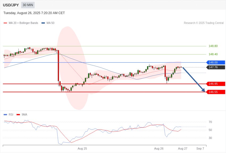Image resolution: width=226 pixels, height=153 pixels.
Task: Click the 148.80 resistance level label
Action: point(213,46)
